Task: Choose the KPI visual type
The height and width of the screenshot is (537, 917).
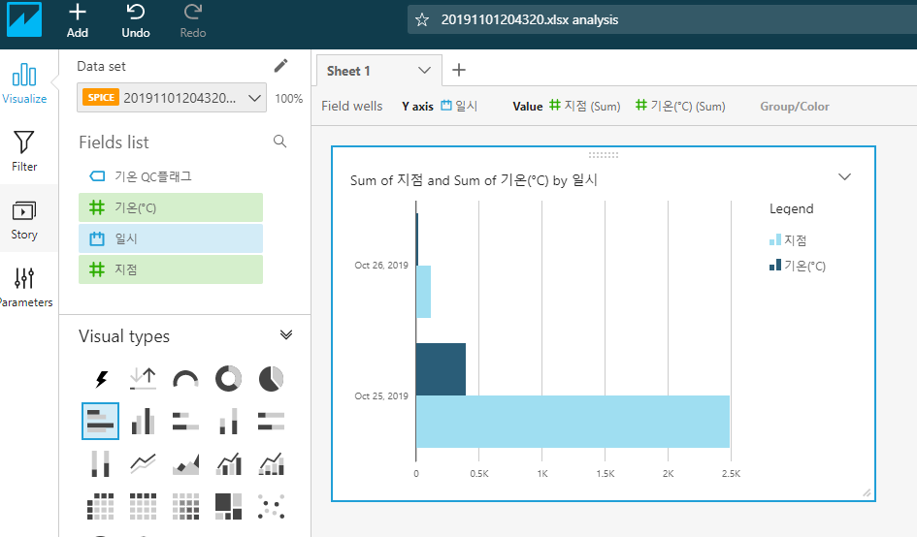Action: (143, 379)
